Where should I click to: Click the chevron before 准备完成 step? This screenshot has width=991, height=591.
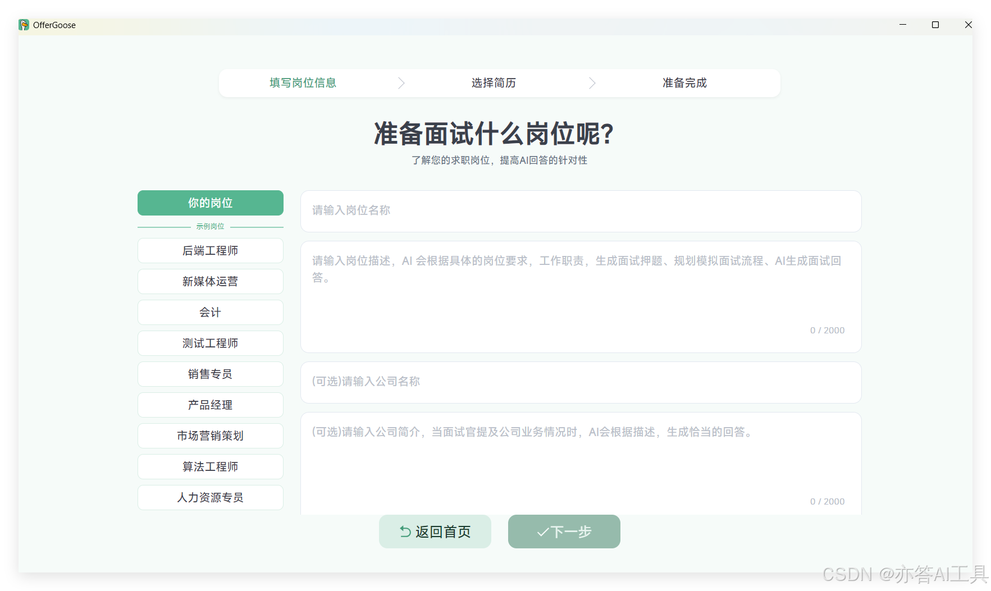coord(592,83)
